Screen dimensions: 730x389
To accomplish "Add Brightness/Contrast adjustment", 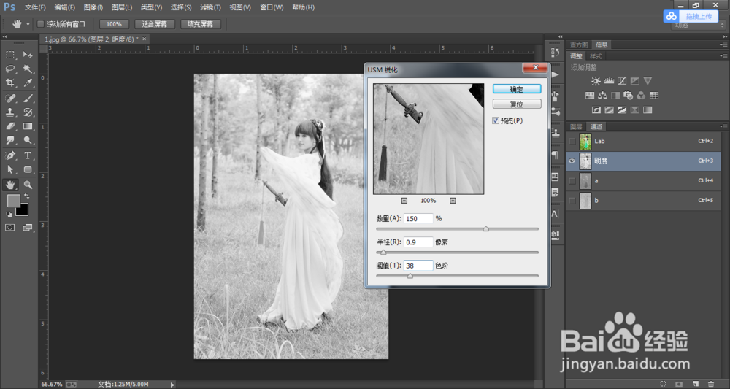I will (596, 81).
